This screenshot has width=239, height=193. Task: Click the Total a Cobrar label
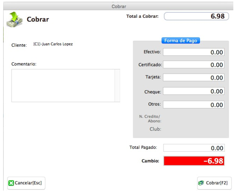click(142, 16)
